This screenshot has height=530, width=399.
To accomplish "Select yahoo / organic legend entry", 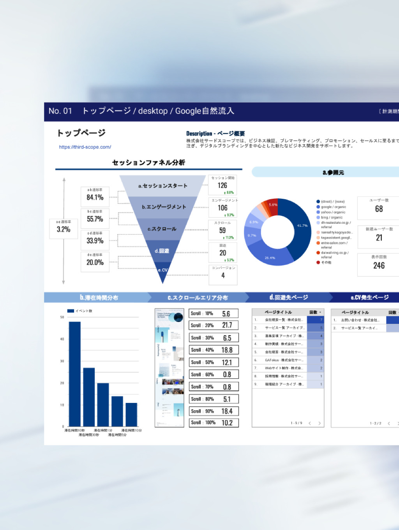I will (x=333, y=212).
